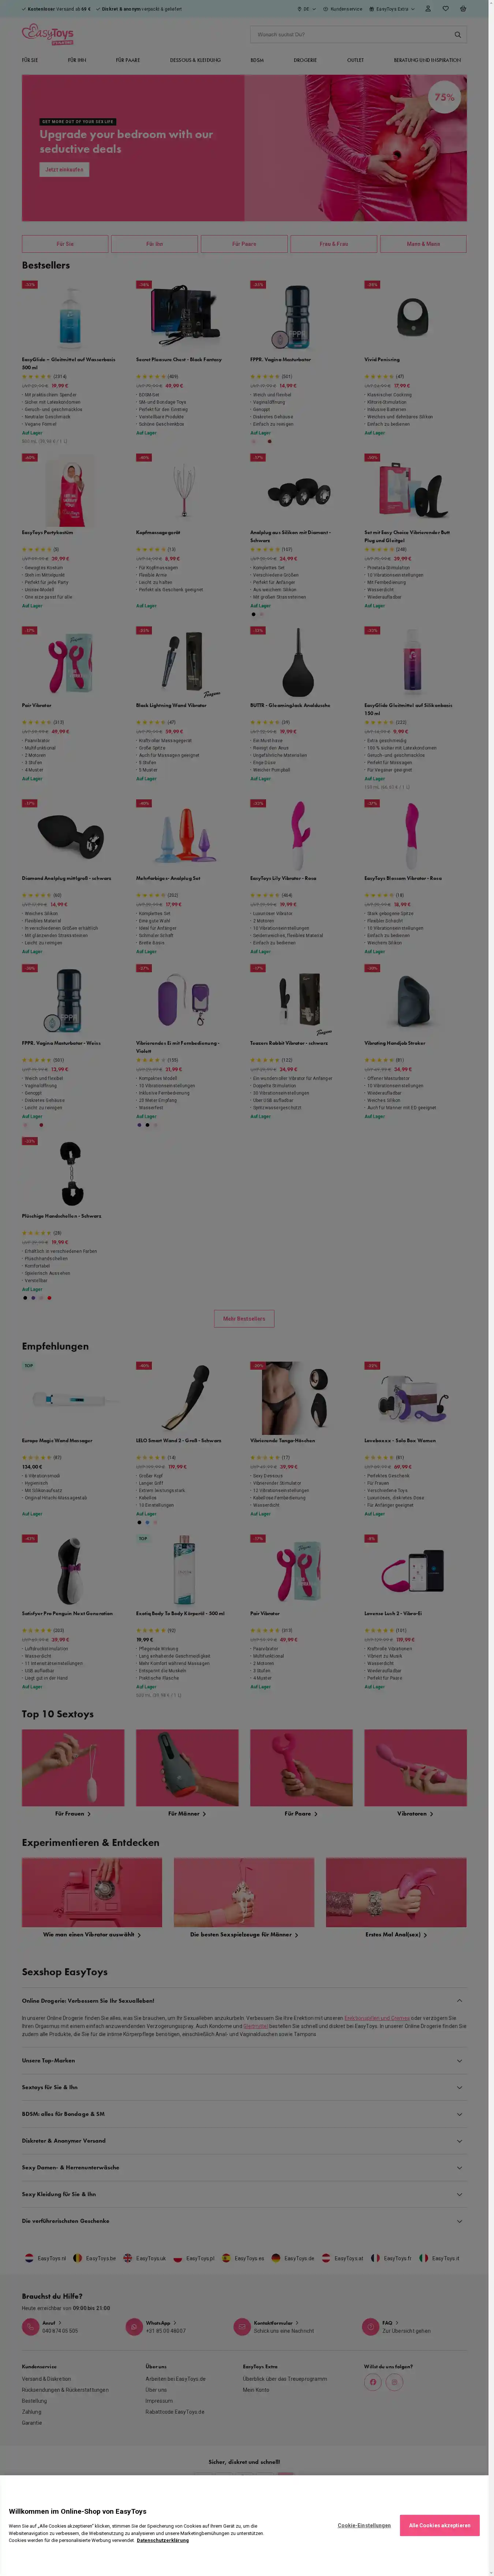The image size is (494, 2576).
Task: Click the product search input field
Action: click(349, 34)
